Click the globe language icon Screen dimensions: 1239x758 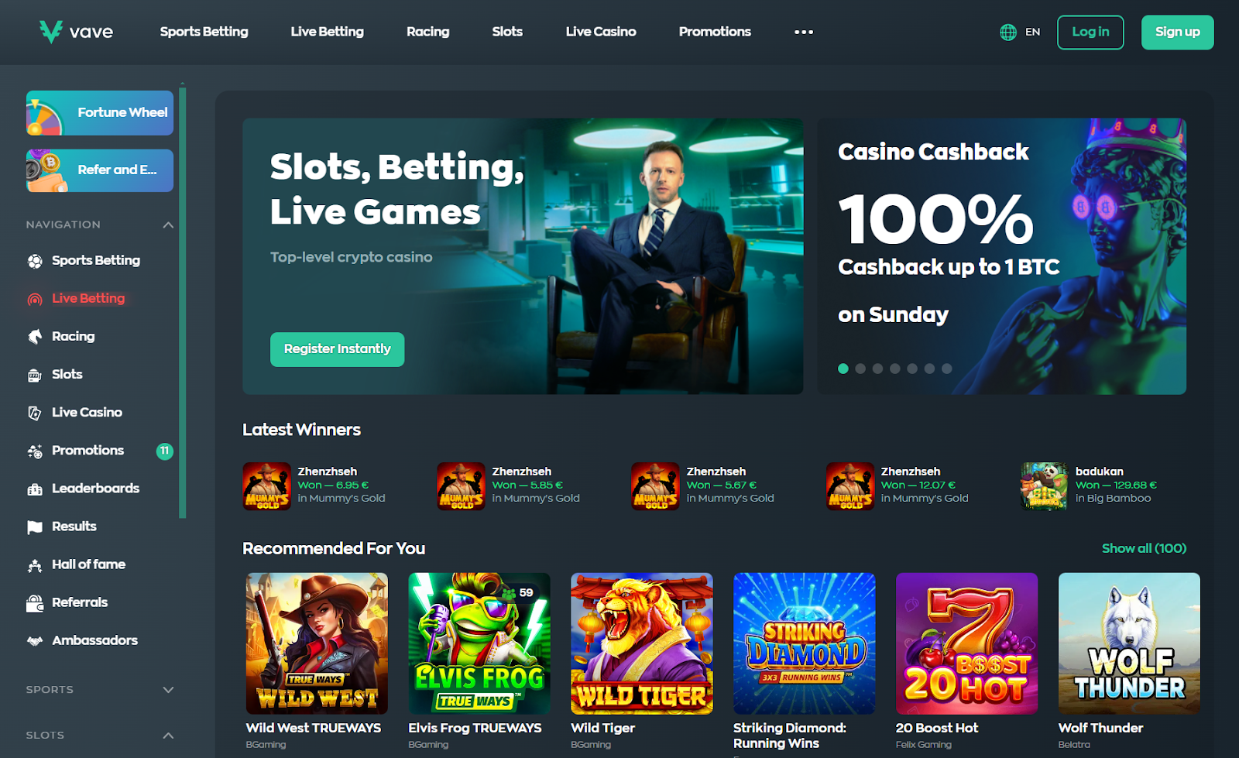[1008, 32]
